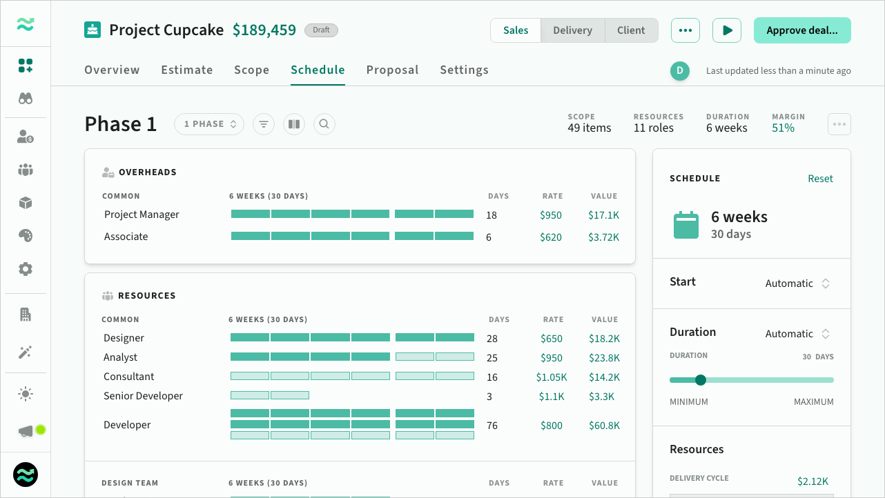Viewport: 885px width, 498px height.
Task: Click the search magnifier icon near Phase 1
Action: pos(324,124)
